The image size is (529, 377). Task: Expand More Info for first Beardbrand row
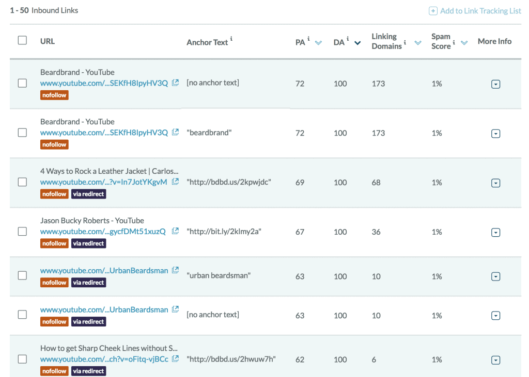click(495, 84)
